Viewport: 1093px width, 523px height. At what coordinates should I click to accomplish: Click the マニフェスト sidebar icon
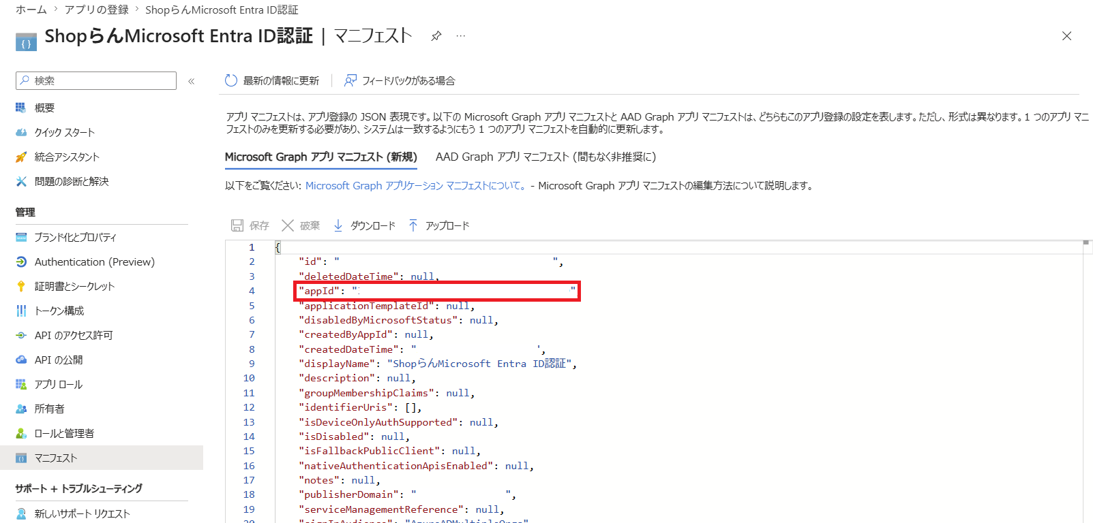(x=21, y=458)
